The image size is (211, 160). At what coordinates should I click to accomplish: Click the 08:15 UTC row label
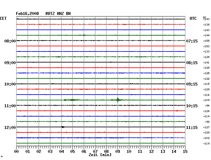[x=192, y=63]
